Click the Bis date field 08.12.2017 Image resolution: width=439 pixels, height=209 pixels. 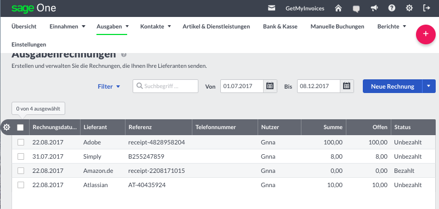click(x=318, y=86)
